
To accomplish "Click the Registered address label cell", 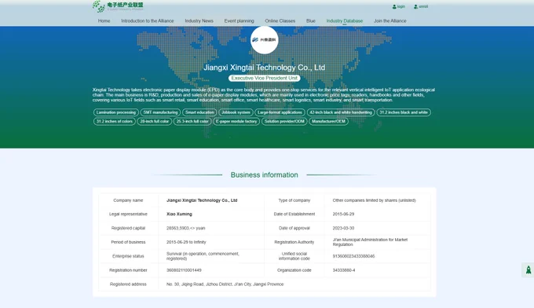I will [128, 284].
